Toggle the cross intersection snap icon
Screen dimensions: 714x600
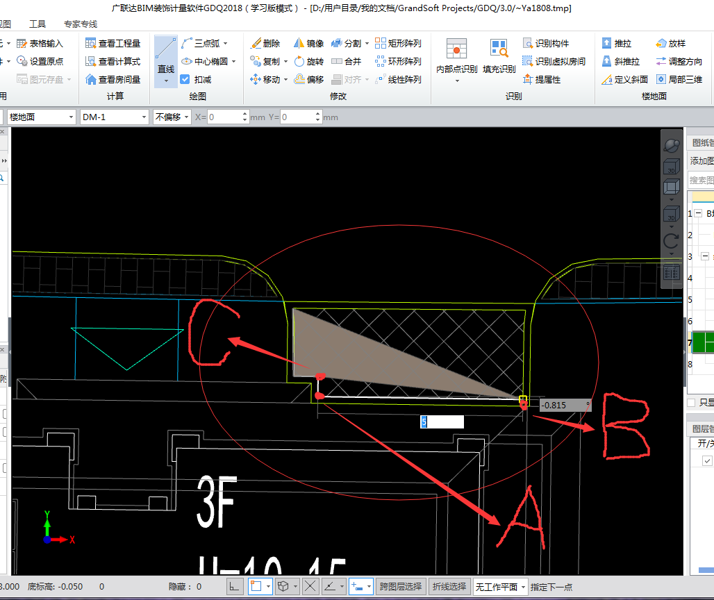pyautogui.click(x=310, y=586)
